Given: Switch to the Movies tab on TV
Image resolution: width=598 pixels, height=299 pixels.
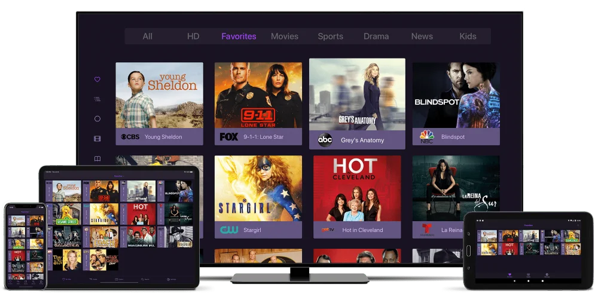Looking at the screenshot, I should pos(285,36).
